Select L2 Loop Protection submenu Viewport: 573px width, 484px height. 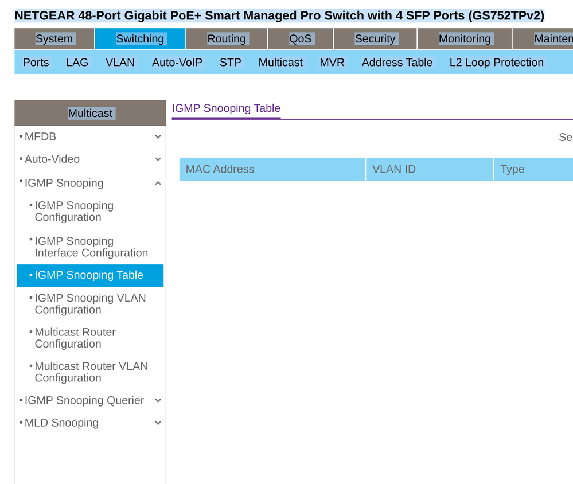496,63
